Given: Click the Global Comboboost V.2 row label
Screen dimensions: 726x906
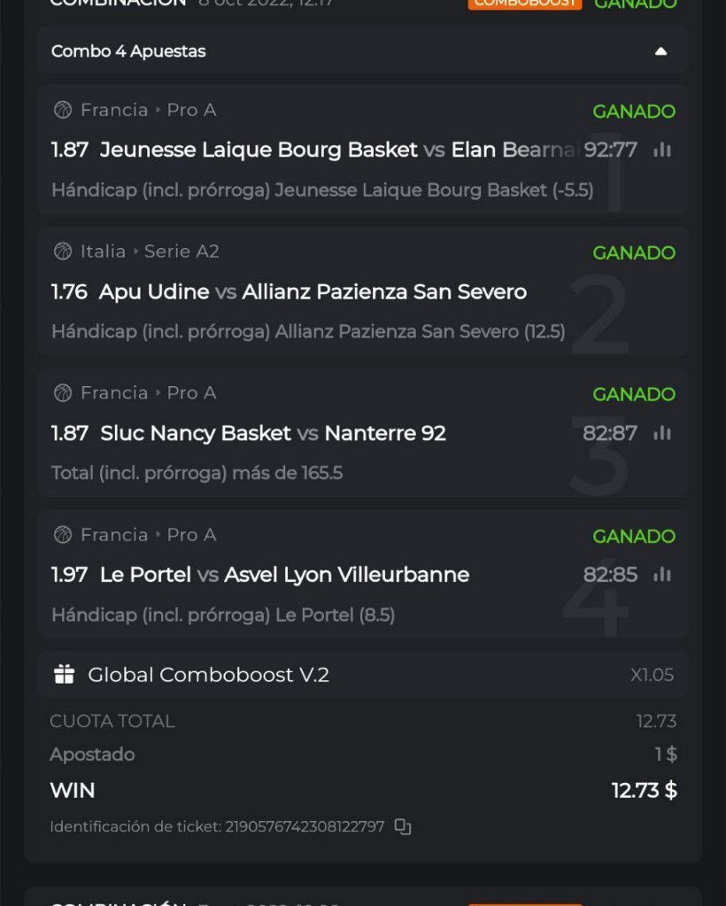Looking at the screenshot, I should [x=208, y=675].
